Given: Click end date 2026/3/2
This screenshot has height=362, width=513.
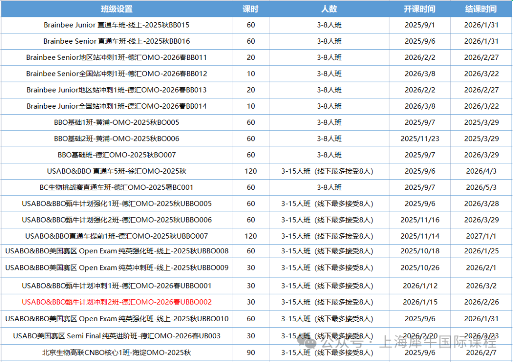Looking at the screenshot, I should pos(481,286).
